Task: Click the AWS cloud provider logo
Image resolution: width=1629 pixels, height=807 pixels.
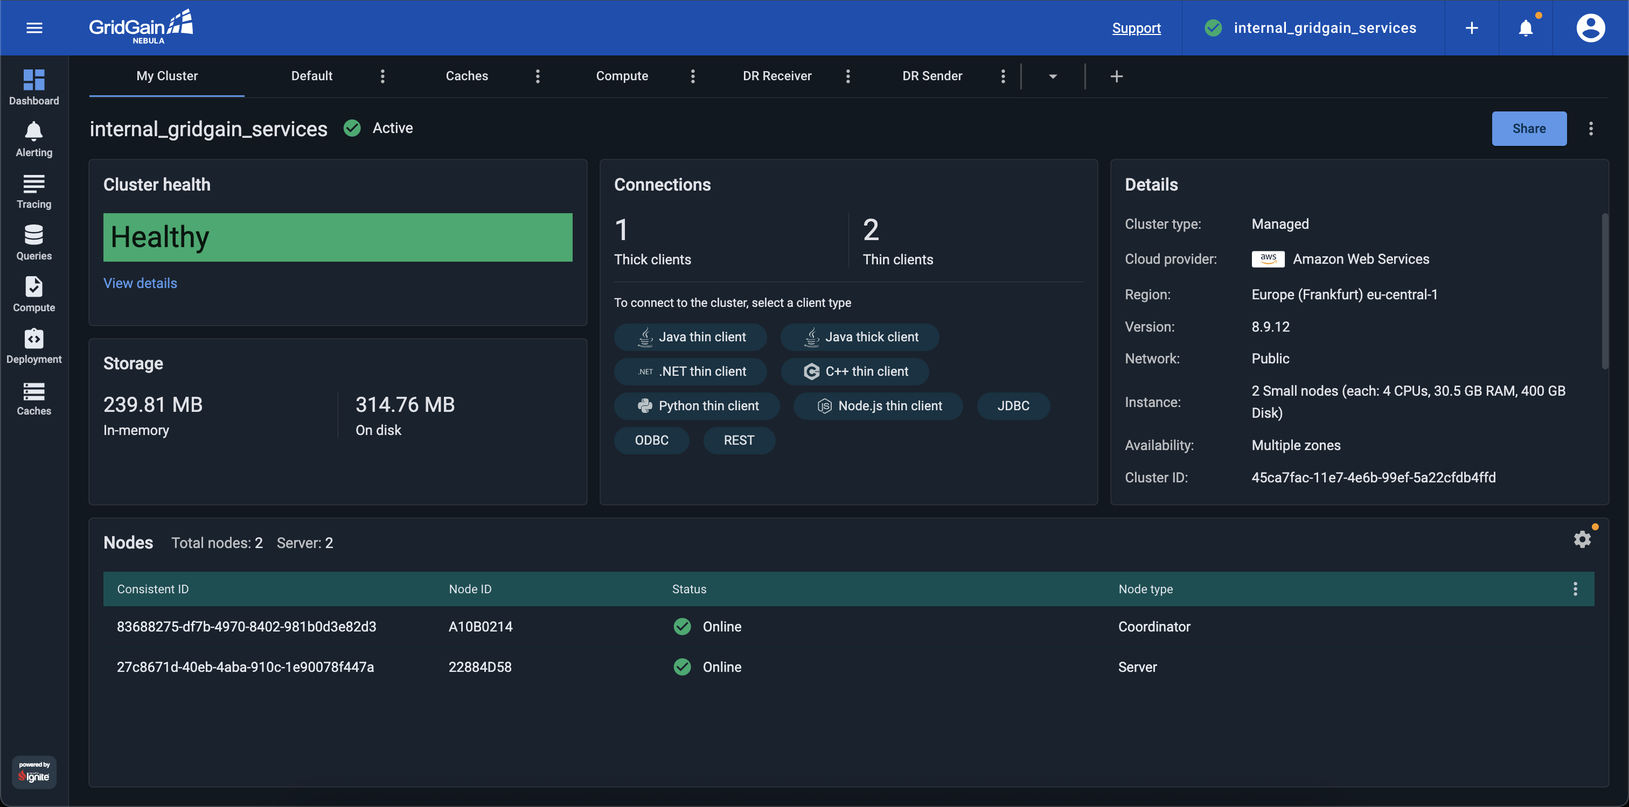Action: coord(1268,259)
